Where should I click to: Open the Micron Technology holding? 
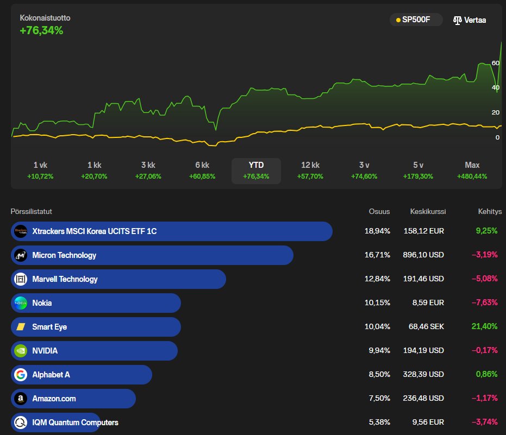[x=152, y=255]
